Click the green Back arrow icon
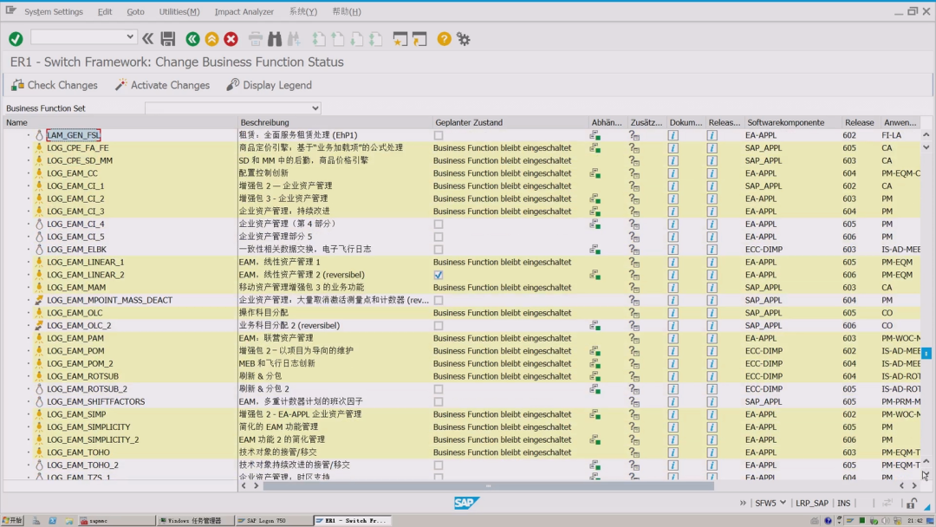 click(192, 39)
